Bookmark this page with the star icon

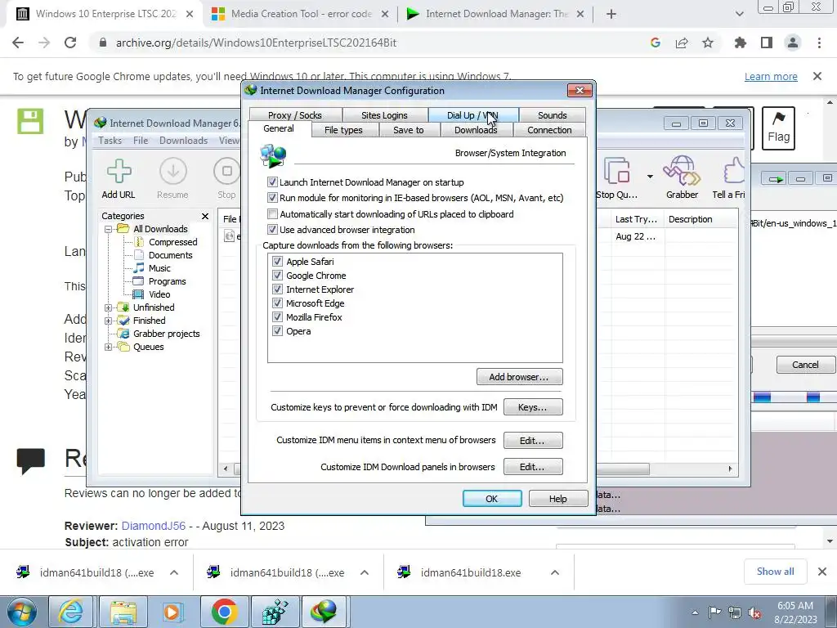point(708,43)
